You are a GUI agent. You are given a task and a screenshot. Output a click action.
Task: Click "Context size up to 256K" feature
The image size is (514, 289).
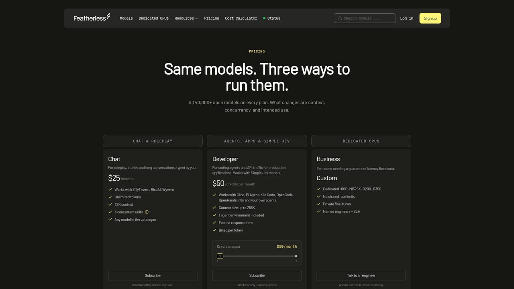[x=237, y=208]
